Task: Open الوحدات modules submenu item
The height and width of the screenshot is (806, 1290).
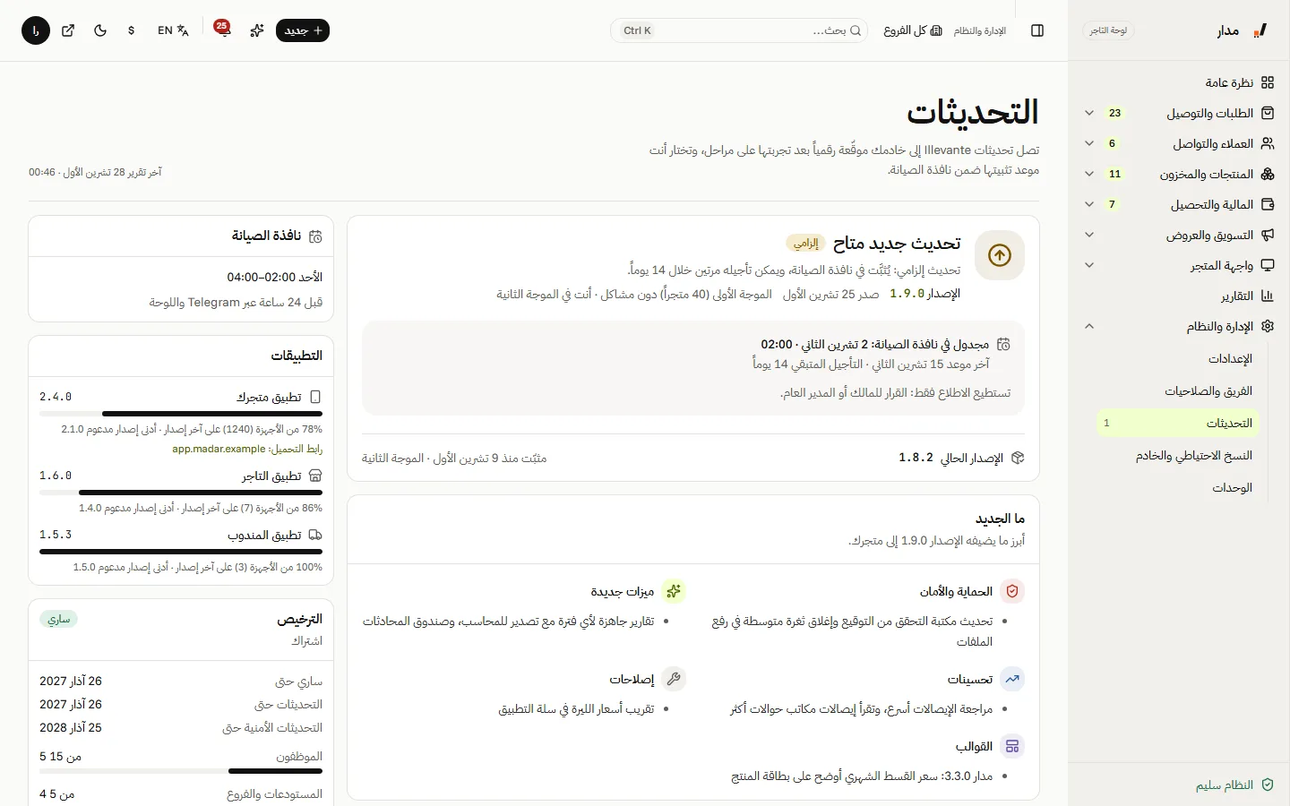Action: tap(1179, 487)
